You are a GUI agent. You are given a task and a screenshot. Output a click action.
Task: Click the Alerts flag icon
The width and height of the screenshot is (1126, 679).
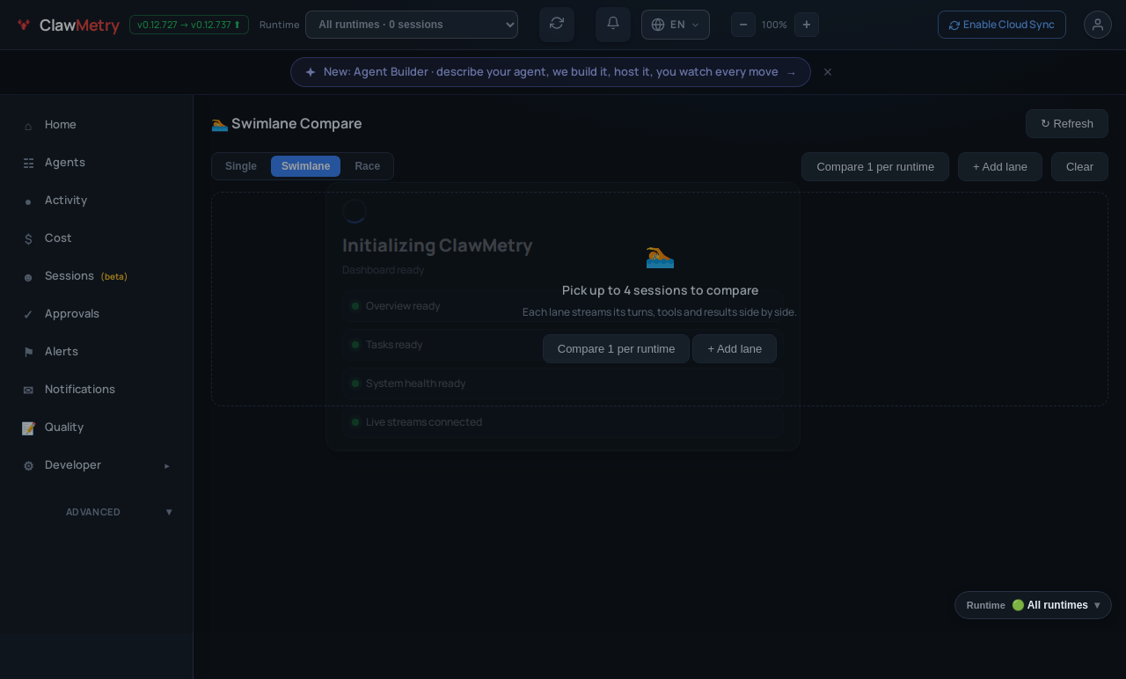(x=28, y=353)
